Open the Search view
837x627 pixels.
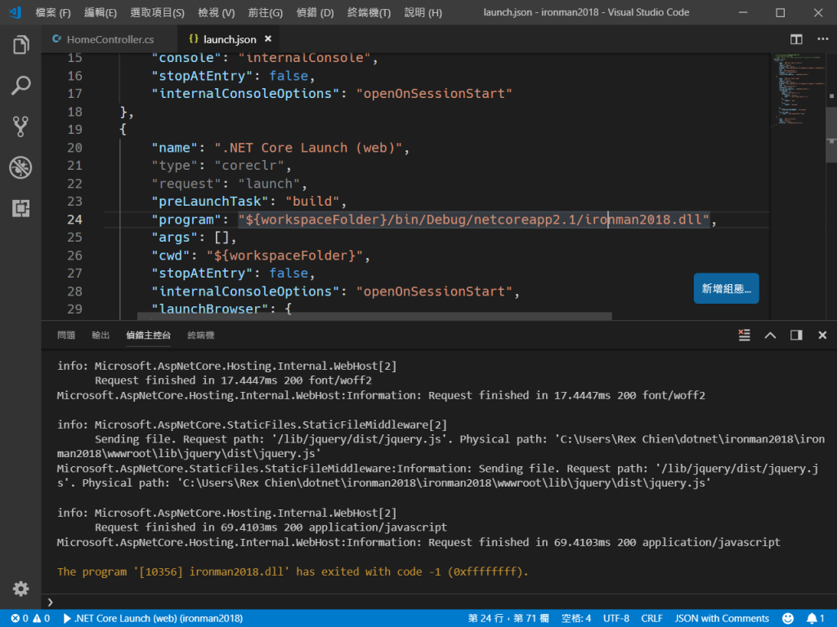pos(20,85)
